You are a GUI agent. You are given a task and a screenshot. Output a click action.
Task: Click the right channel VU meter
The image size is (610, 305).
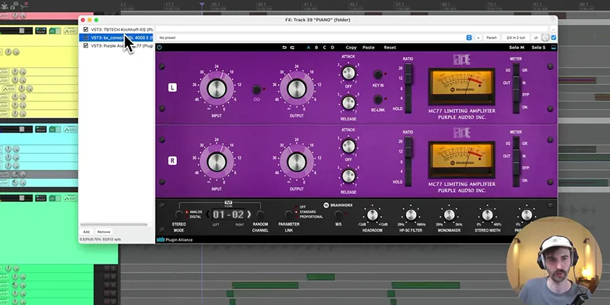[x=462, y=159]
